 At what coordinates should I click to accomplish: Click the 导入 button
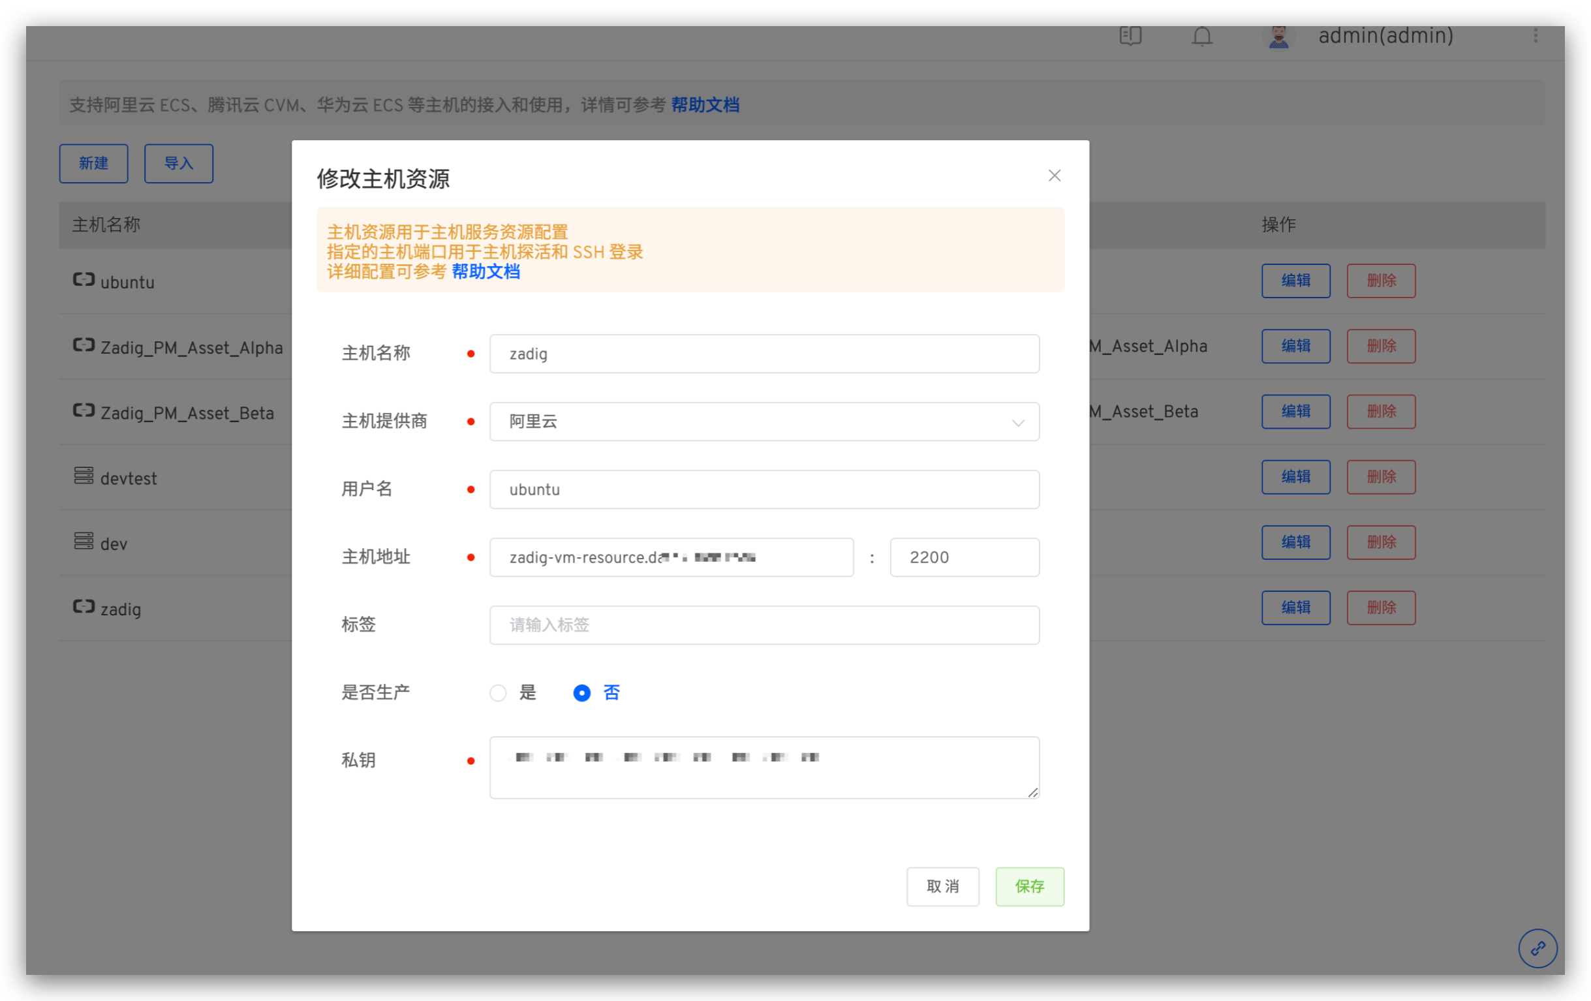point(178,163)
